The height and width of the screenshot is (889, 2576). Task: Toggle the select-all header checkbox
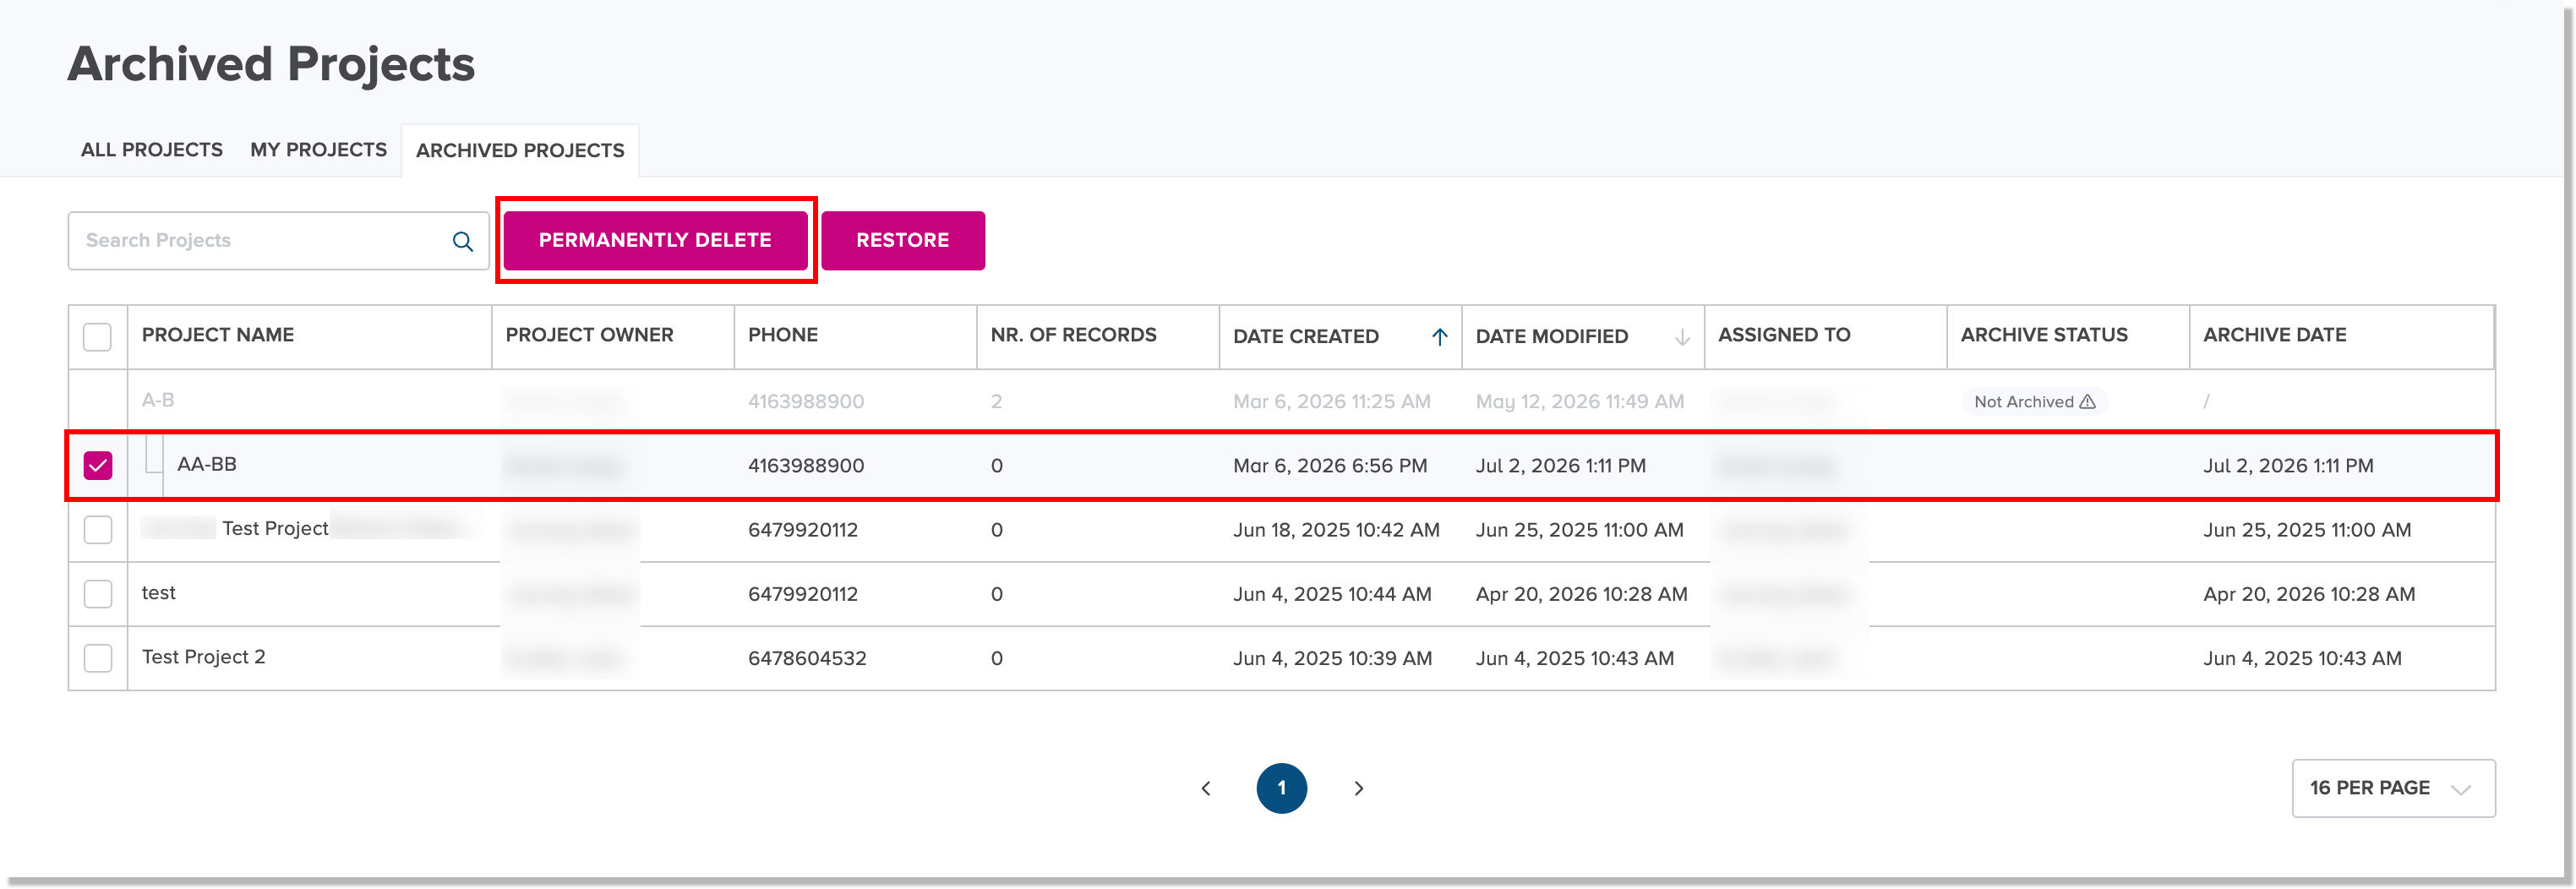pos(97,337)
